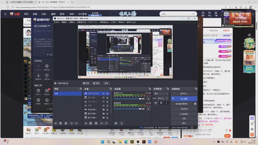258x145 pixels.
Task: Move scene up with arrow icon
Action: 71,123
